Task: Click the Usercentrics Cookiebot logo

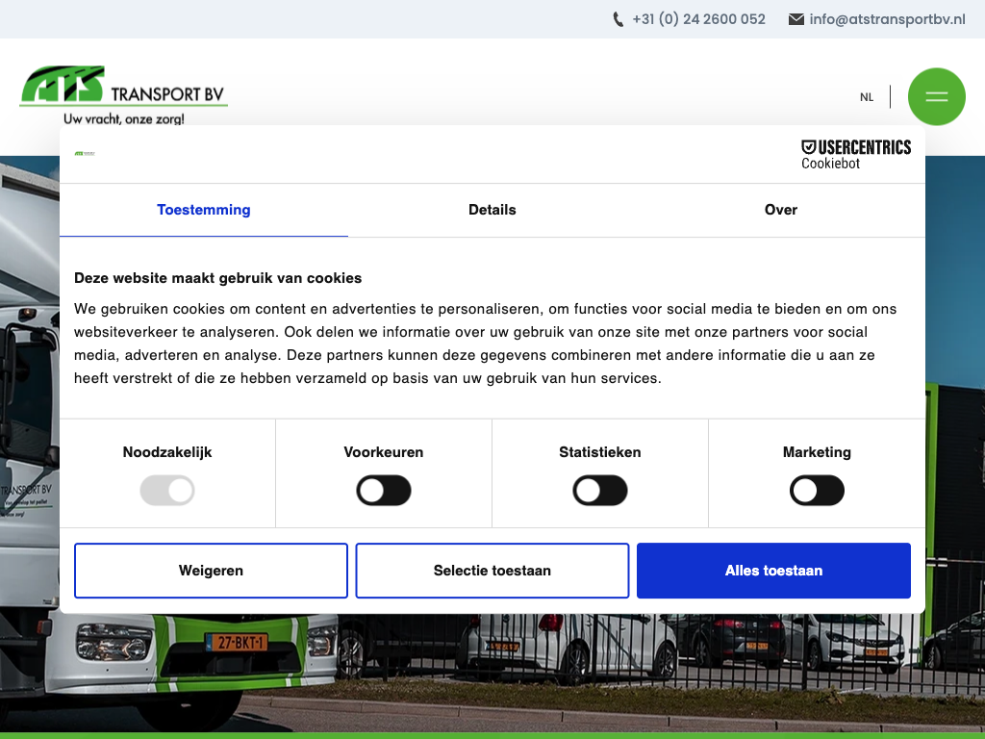Action: (x=855, y=154)
